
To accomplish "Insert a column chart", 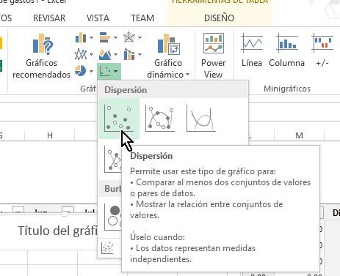I will [x=81, y=37].
